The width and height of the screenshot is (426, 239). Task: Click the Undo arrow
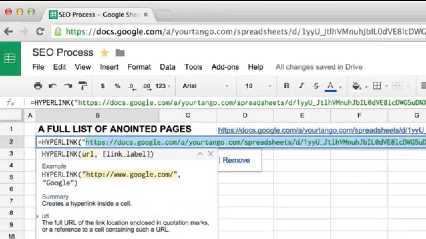click(x=53, y=86)
